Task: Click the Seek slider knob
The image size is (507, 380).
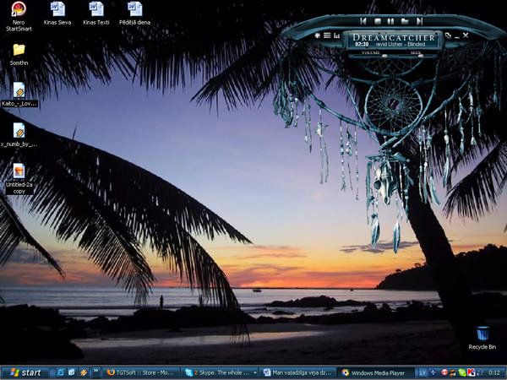Action: [x=421, y=56]
